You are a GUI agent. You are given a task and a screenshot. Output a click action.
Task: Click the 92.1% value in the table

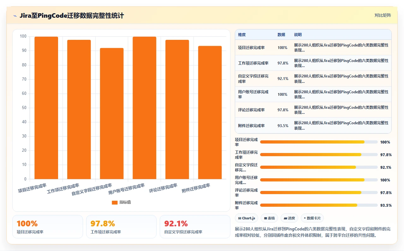[283, 79]
